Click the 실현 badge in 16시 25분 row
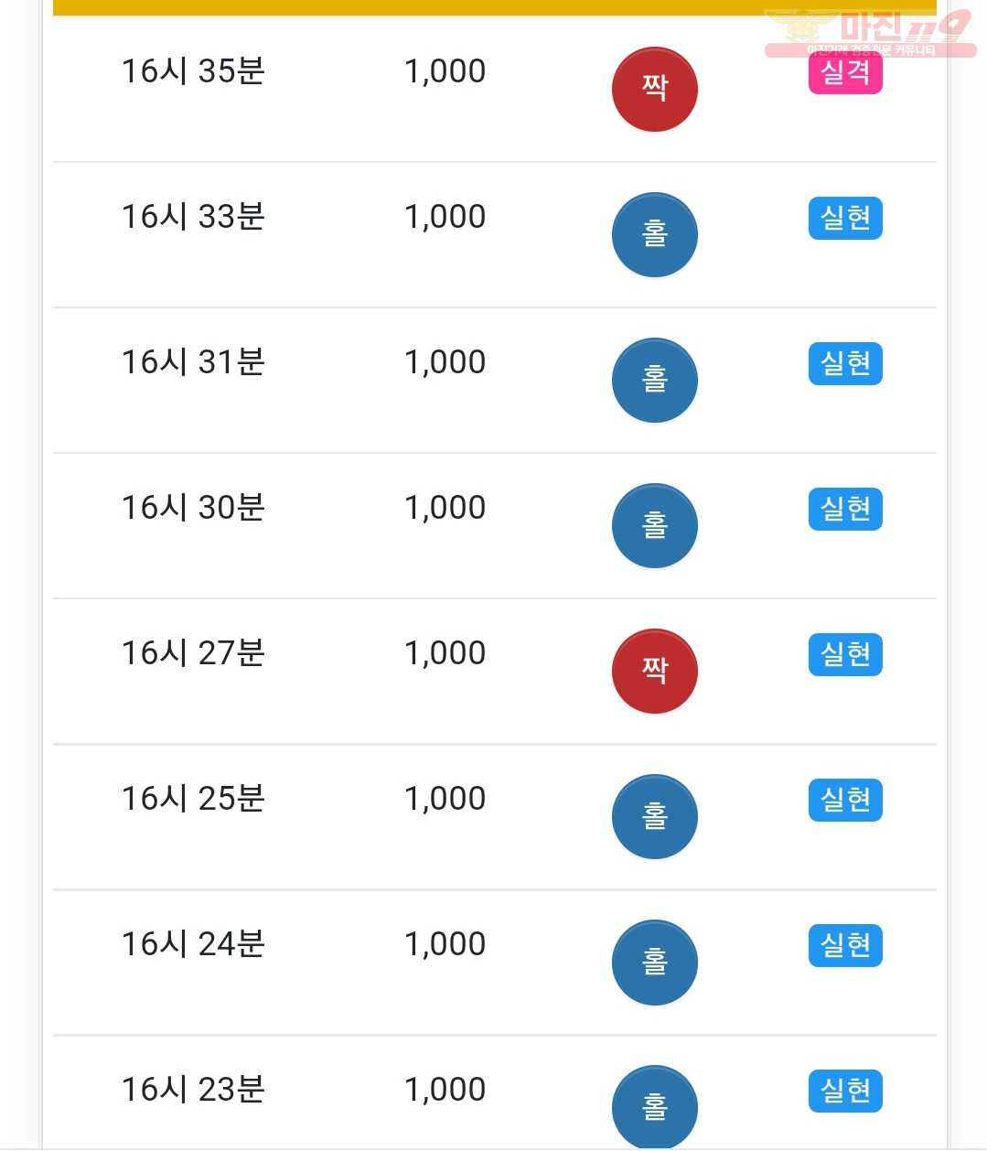This screenshot has height=1151, width=987. [845, 800]
